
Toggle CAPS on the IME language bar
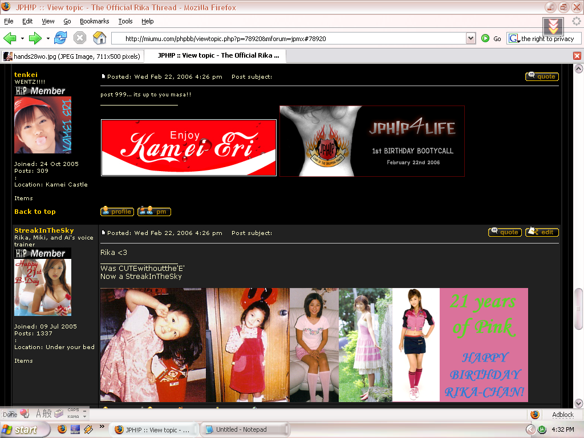coord(73,409)
